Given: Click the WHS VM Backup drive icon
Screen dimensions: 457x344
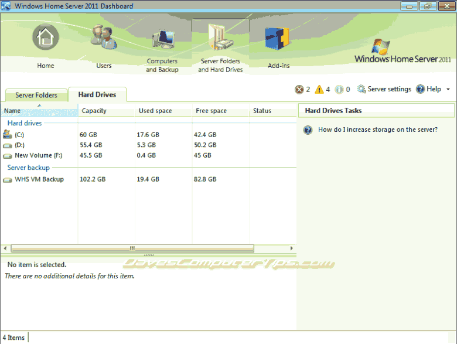Looking at the screenshot, I should (7, 179).
